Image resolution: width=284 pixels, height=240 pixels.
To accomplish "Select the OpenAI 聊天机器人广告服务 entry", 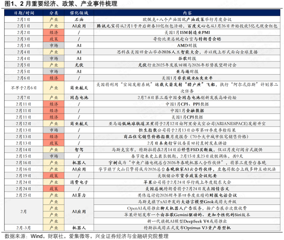I will (x=187, y=209).
